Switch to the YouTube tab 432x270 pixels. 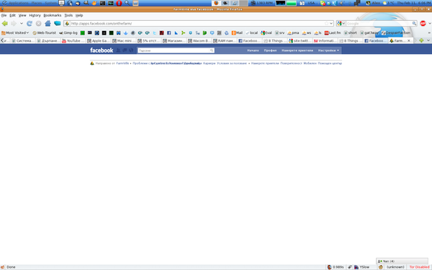[73, 41]
